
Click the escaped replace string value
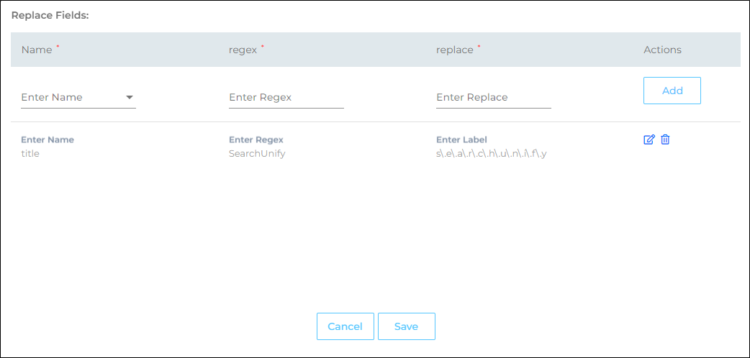(492, 153)
